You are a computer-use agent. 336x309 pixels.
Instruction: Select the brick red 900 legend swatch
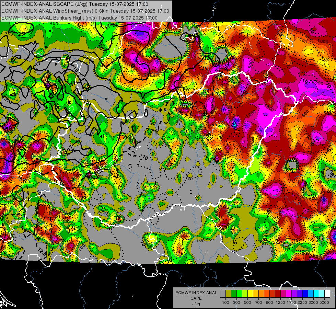click(273, 294)
